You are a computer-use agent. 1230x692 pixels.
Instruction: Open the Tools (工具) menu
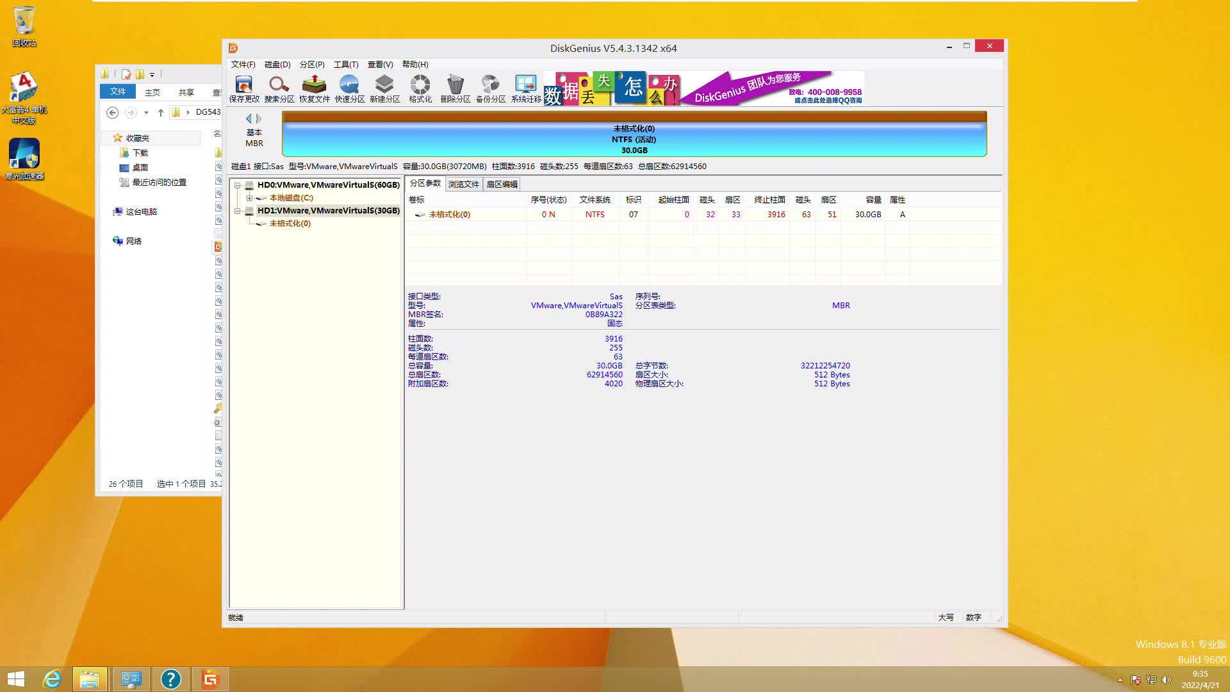[346, 65]
